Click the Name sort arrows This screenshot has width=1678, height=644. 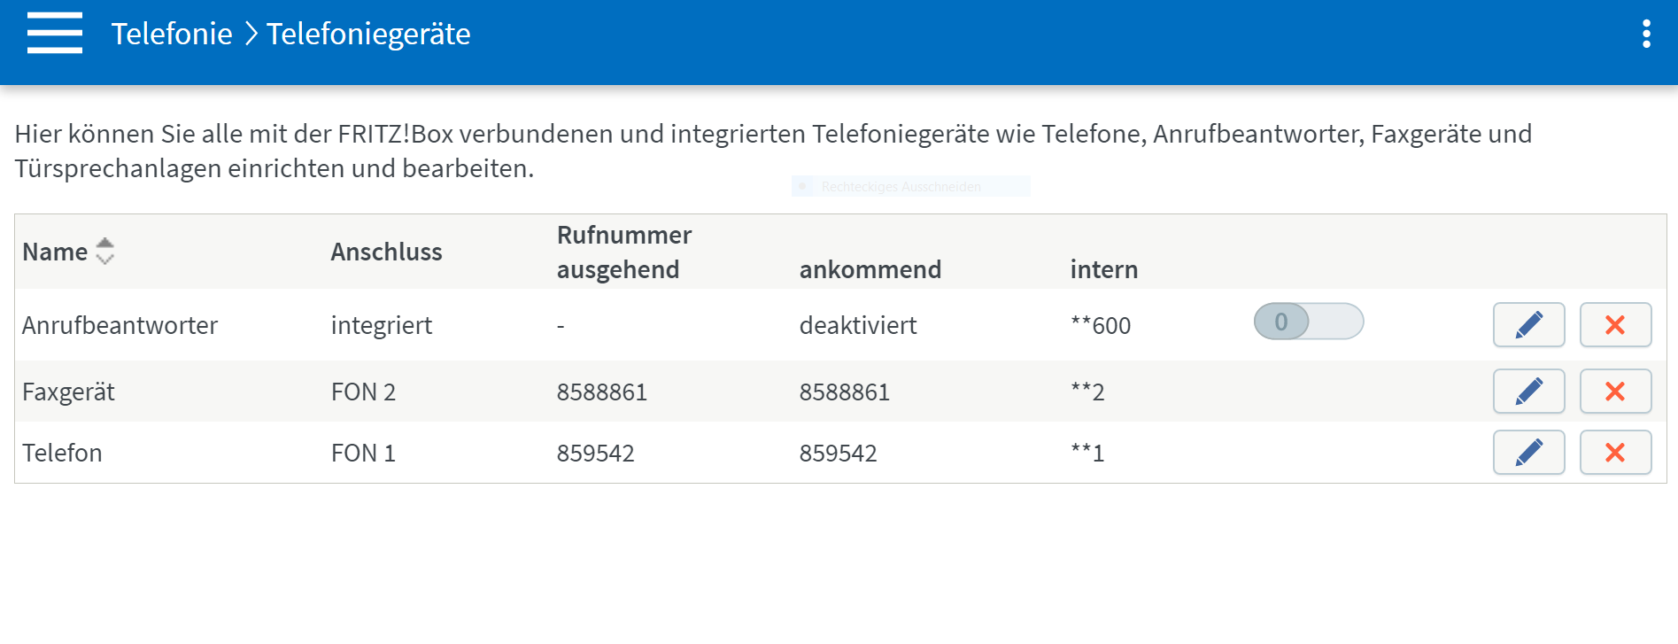104,252
